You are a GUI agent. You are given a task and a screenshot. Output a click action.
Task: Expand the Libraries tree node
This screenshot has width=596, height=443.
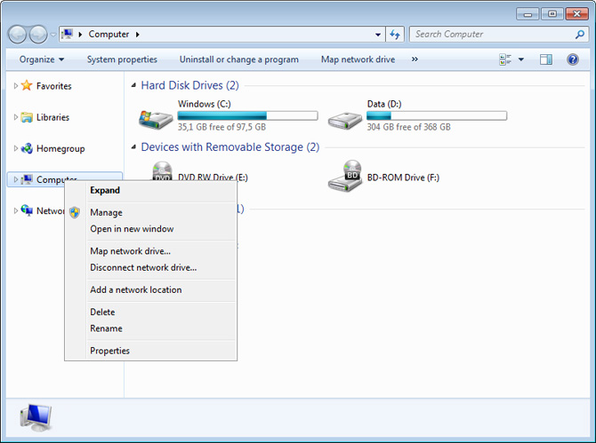(16, 117)
